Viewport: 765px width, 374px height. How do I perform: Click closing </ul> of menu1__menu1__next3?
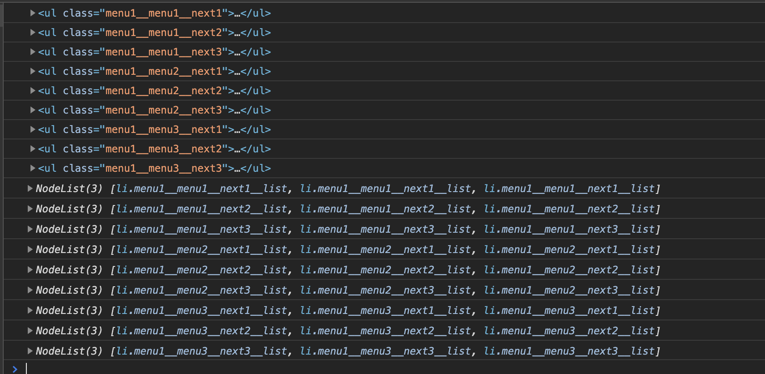click(256, 52)
